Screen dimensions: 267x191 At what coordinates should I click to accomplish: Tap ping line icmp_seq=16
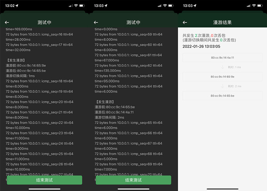[x=39, y=34]
